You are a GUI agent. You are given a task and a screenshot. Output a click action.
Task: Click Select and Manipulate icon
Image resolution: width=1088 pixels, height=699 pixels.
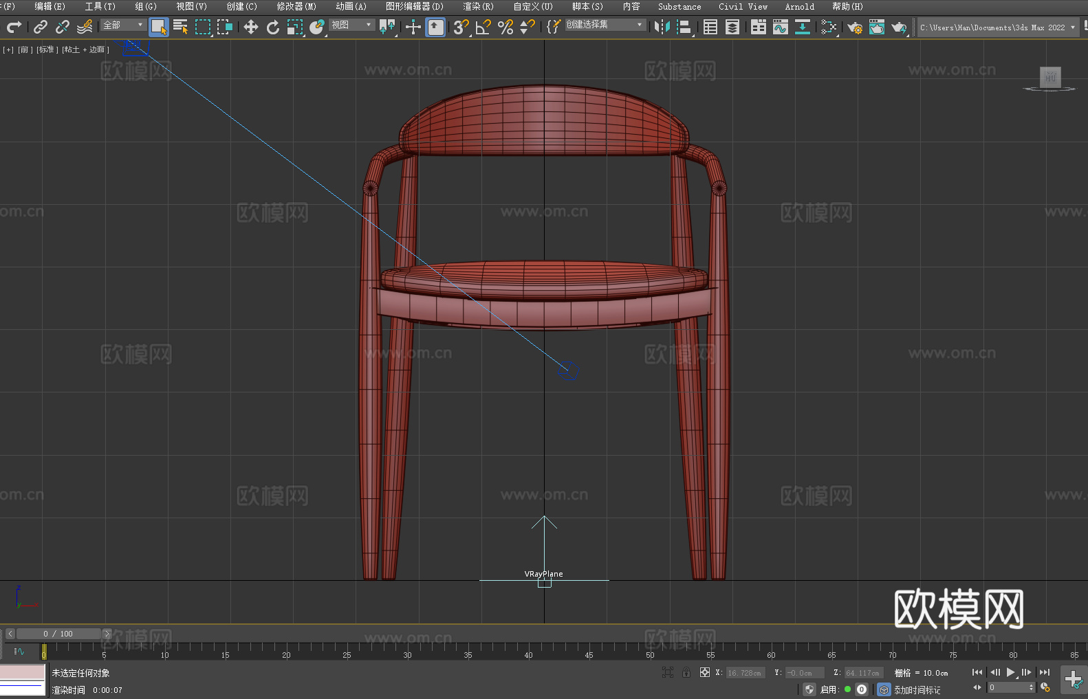click(x=413, y=27)
